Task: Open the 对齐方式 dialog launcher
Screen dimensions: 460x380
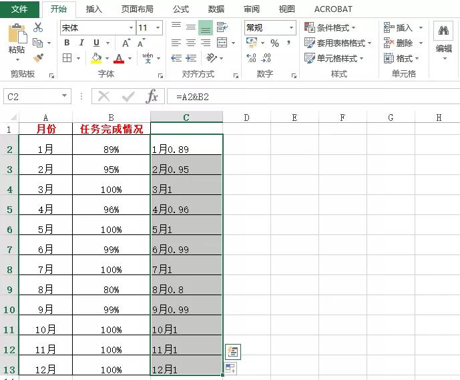Action: [x=236, y=75]
